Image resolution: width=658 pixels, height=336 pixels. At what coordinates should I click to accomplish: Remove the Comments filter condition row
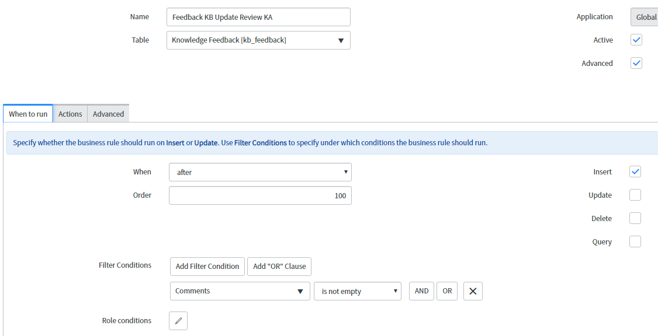click(x=473, y=291)
